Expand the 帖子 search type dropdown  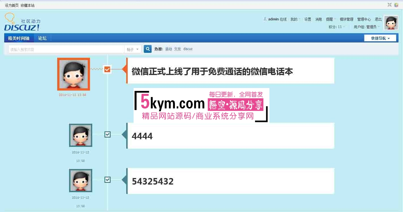coord(133,49)
